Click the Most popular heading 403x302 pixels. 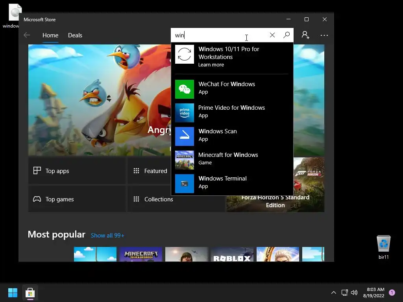point(57,234)
